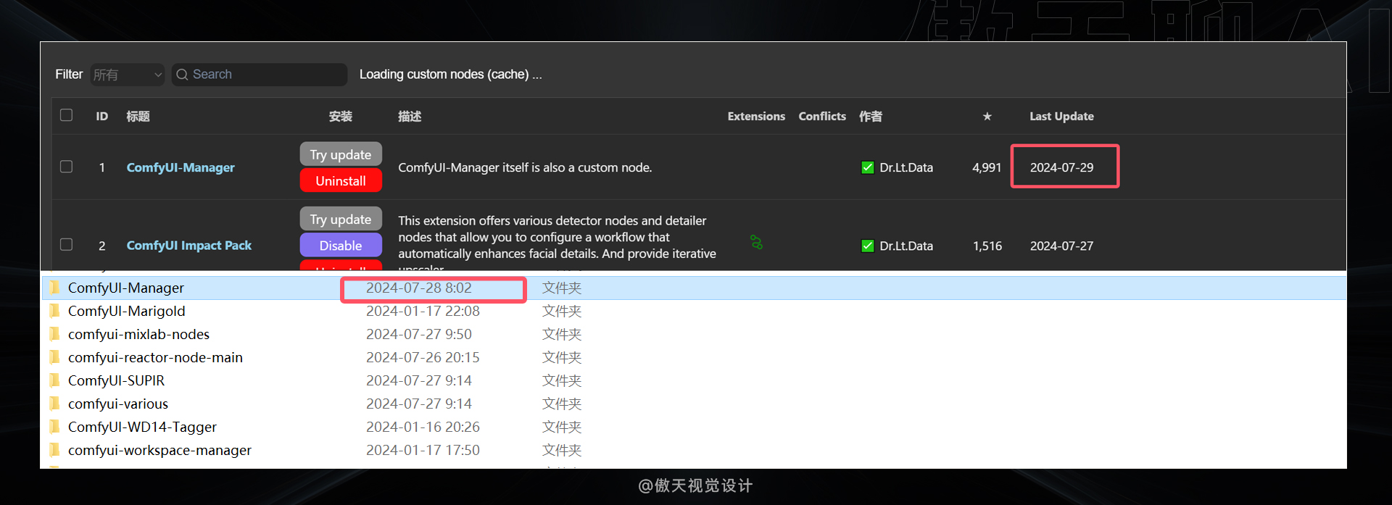
Task: Click the comfyui-various folder icon
Action: [54, 404]
